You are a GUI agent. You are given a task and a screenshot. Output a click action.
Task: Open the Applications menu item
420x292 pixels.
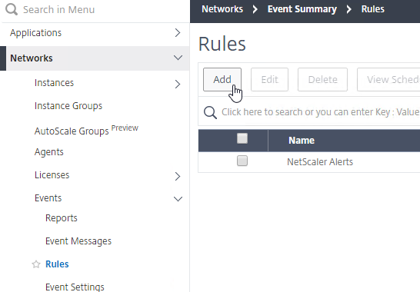[x=36, y=32]
